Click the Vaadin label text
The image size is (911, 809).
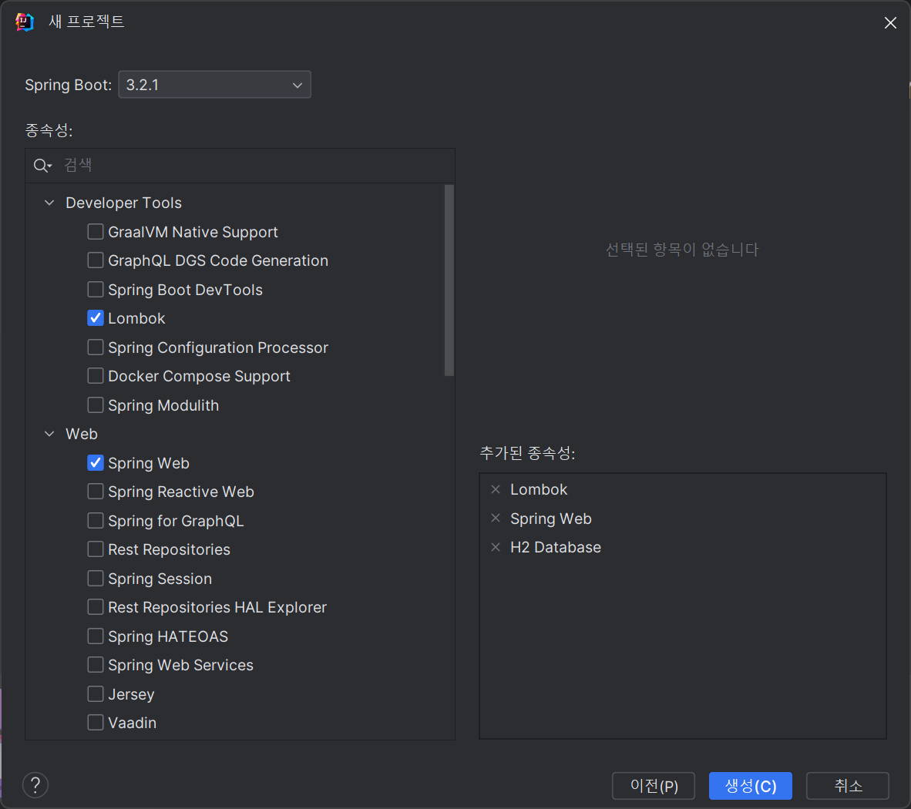pyautogui.click(x=132, y=723)
